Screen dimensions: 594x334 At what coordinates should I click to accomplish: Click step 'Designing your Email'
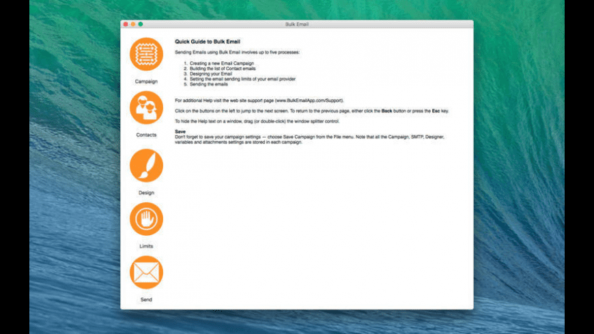pyautogui.click(x=211, y=74)
